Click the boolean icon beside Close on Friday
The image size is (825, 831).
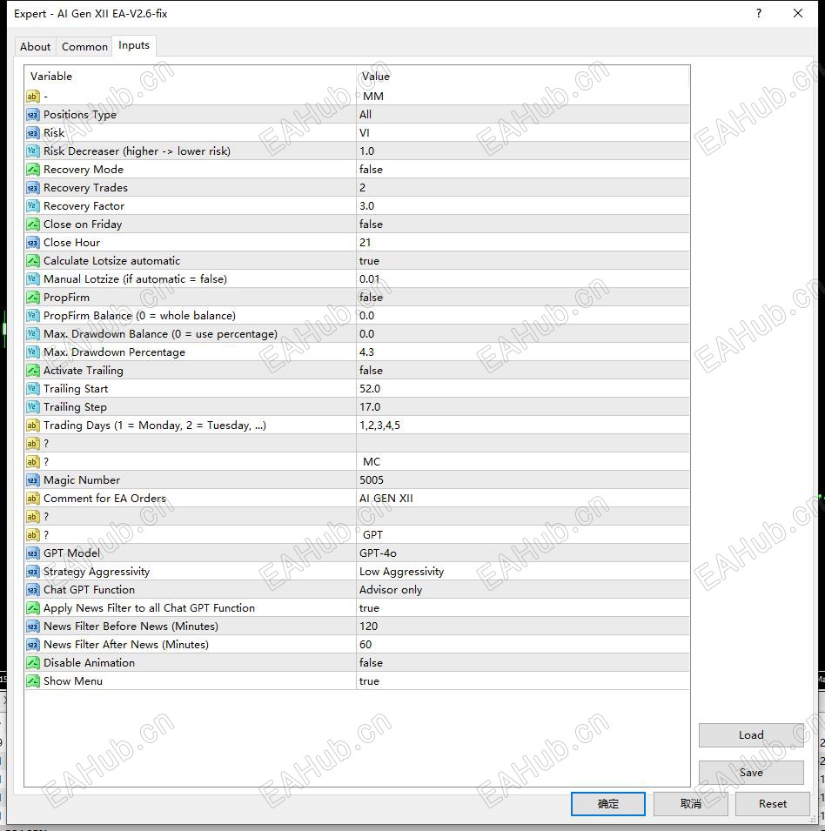point(33,225)
